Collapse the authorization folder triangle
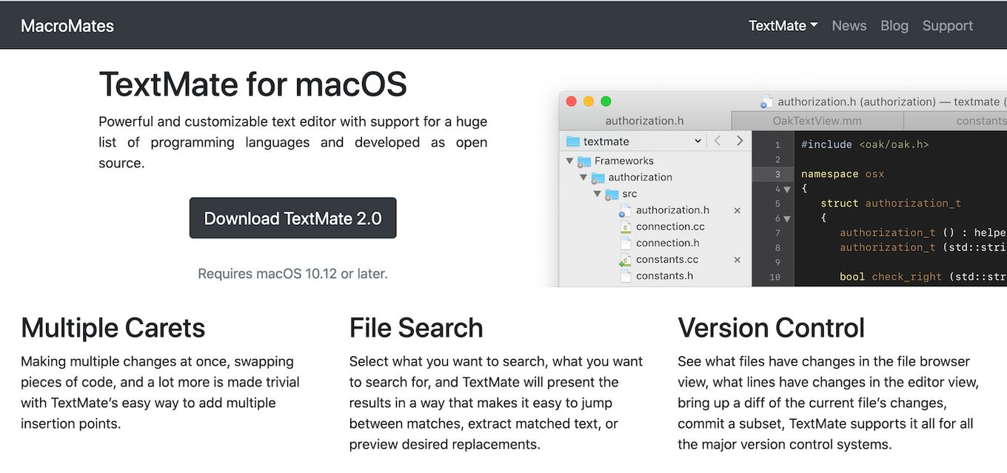 (x=583, y=178)
